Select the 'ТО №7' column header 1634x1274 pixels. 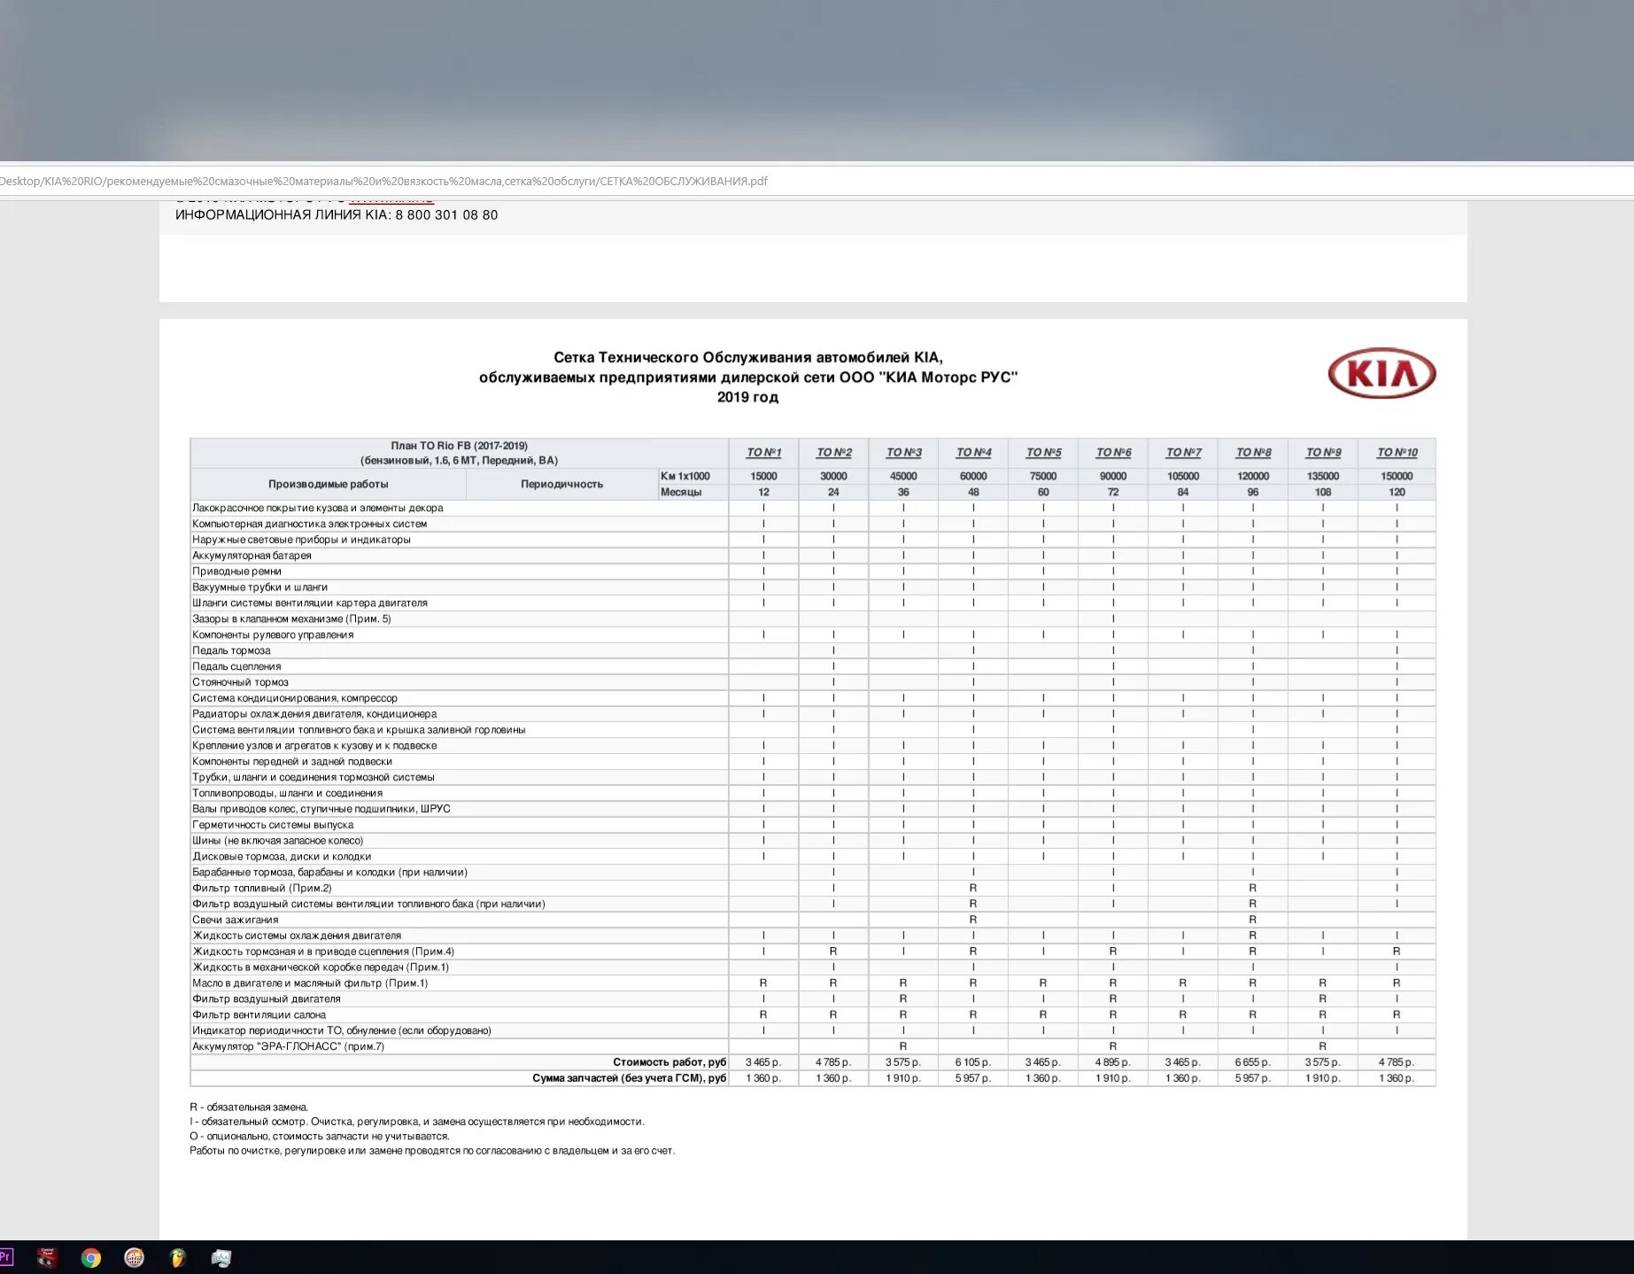pyautogui.click(x=1183, y=453)
